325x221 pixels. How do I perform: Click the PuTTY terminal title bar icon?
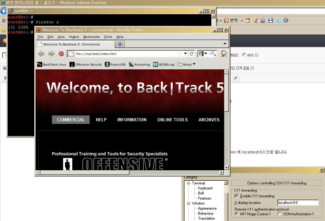[x=10, y=11]
